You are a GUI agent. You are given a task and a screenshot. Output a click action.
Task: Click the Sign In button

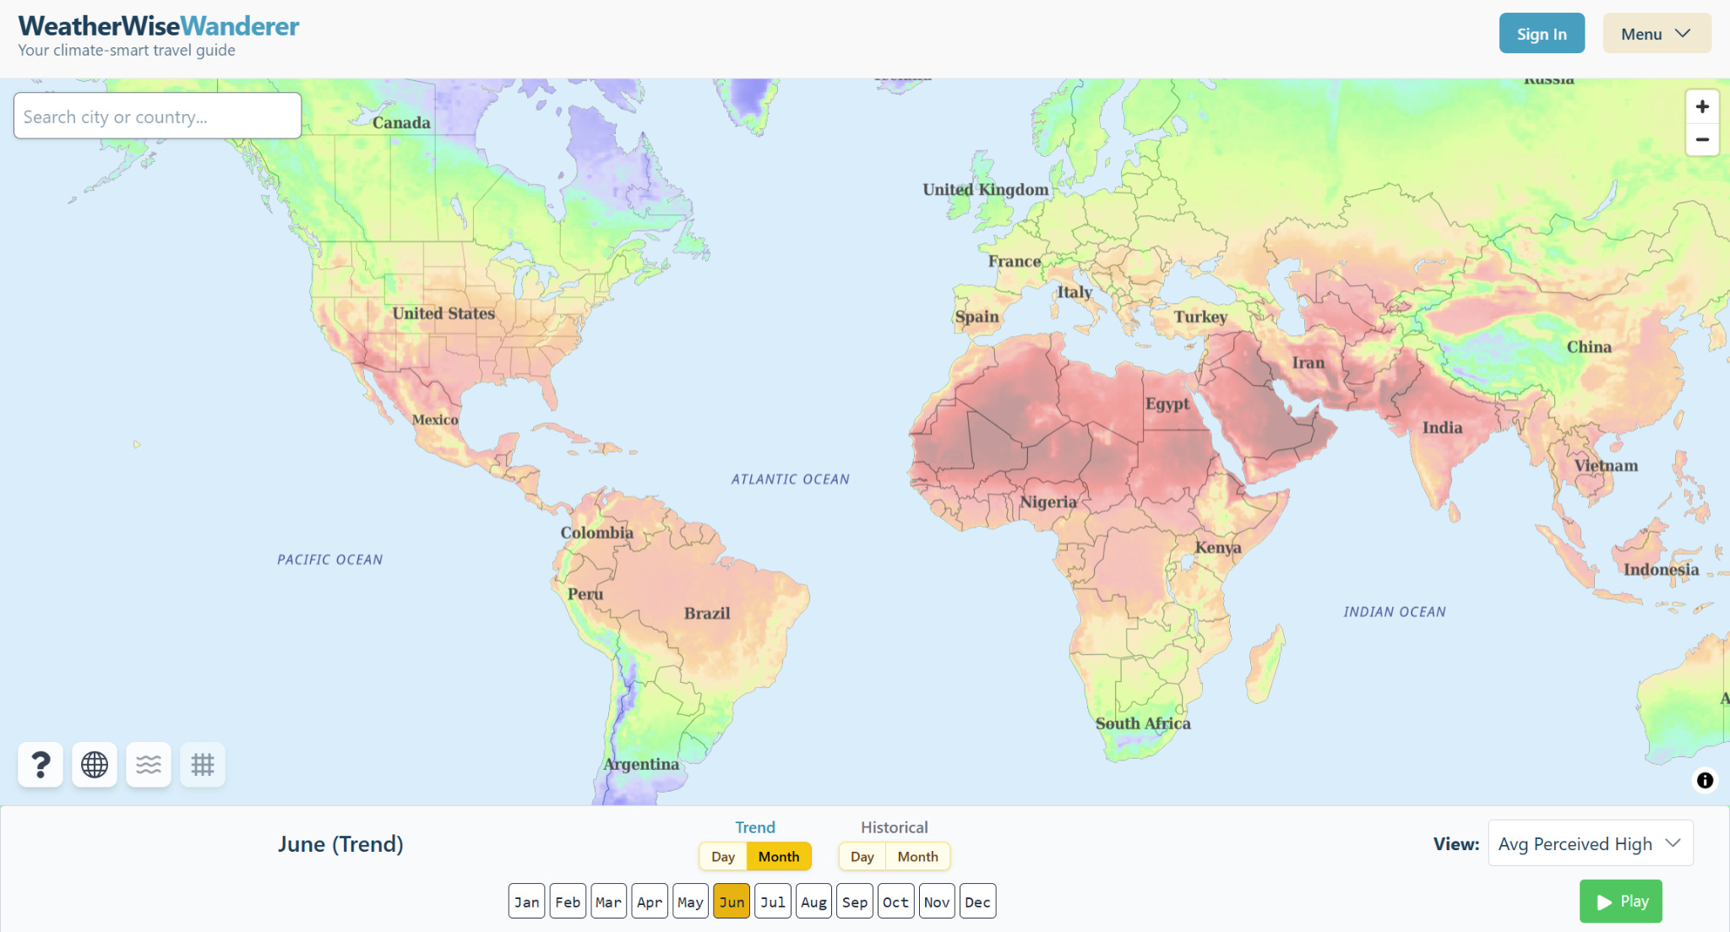click(x=1542, y=34)
